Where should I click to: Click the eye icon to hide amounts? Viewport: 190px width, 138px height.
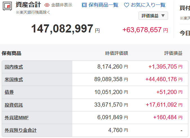47,5
